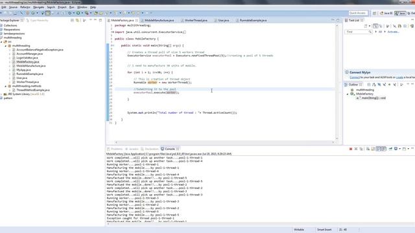Open Run button dropdown arrow in toolbar
This screenshot has height=233, width=415.
click(82, 13)
